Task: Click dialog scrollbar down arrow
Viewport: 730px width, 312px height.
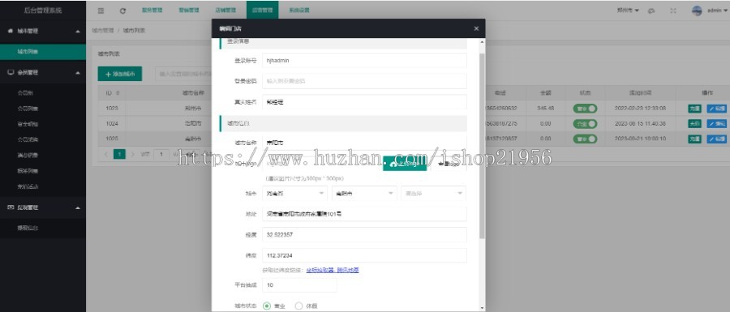Action: click(481, 308)
